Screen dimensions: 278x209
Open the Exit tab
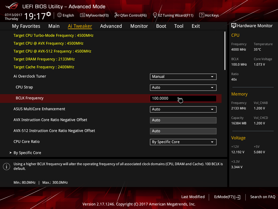pyautogui.click(x=196, y=26)
